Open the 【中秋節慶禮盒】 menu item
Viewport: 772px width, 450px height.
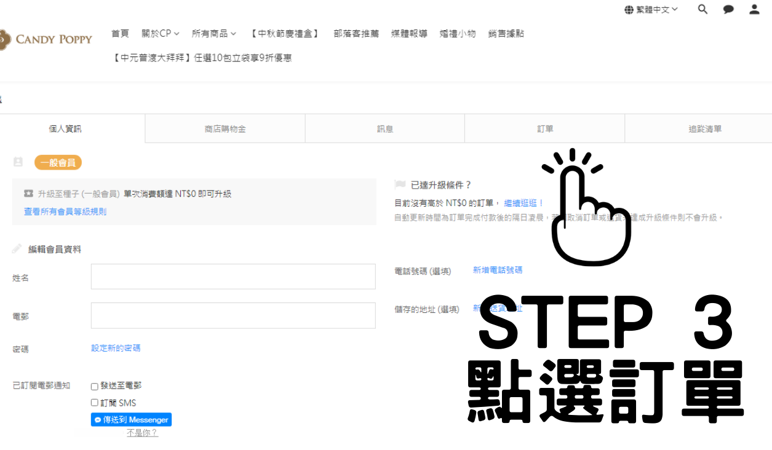(285, 34)
